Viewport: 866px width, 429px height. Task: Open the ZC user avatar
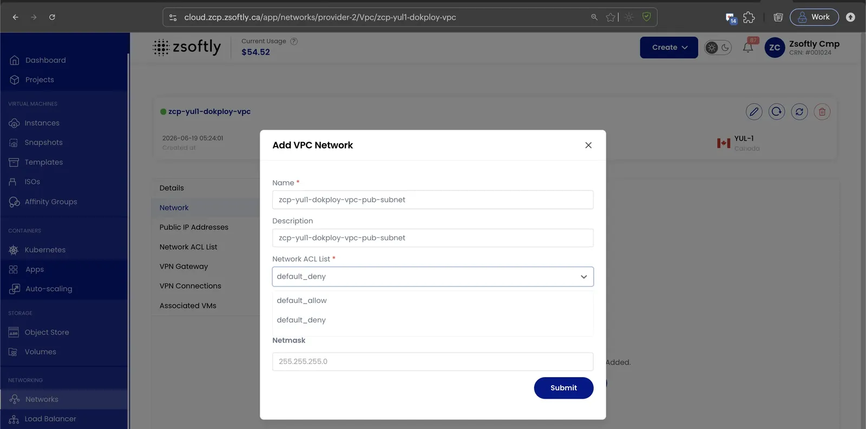coord(775,48)
